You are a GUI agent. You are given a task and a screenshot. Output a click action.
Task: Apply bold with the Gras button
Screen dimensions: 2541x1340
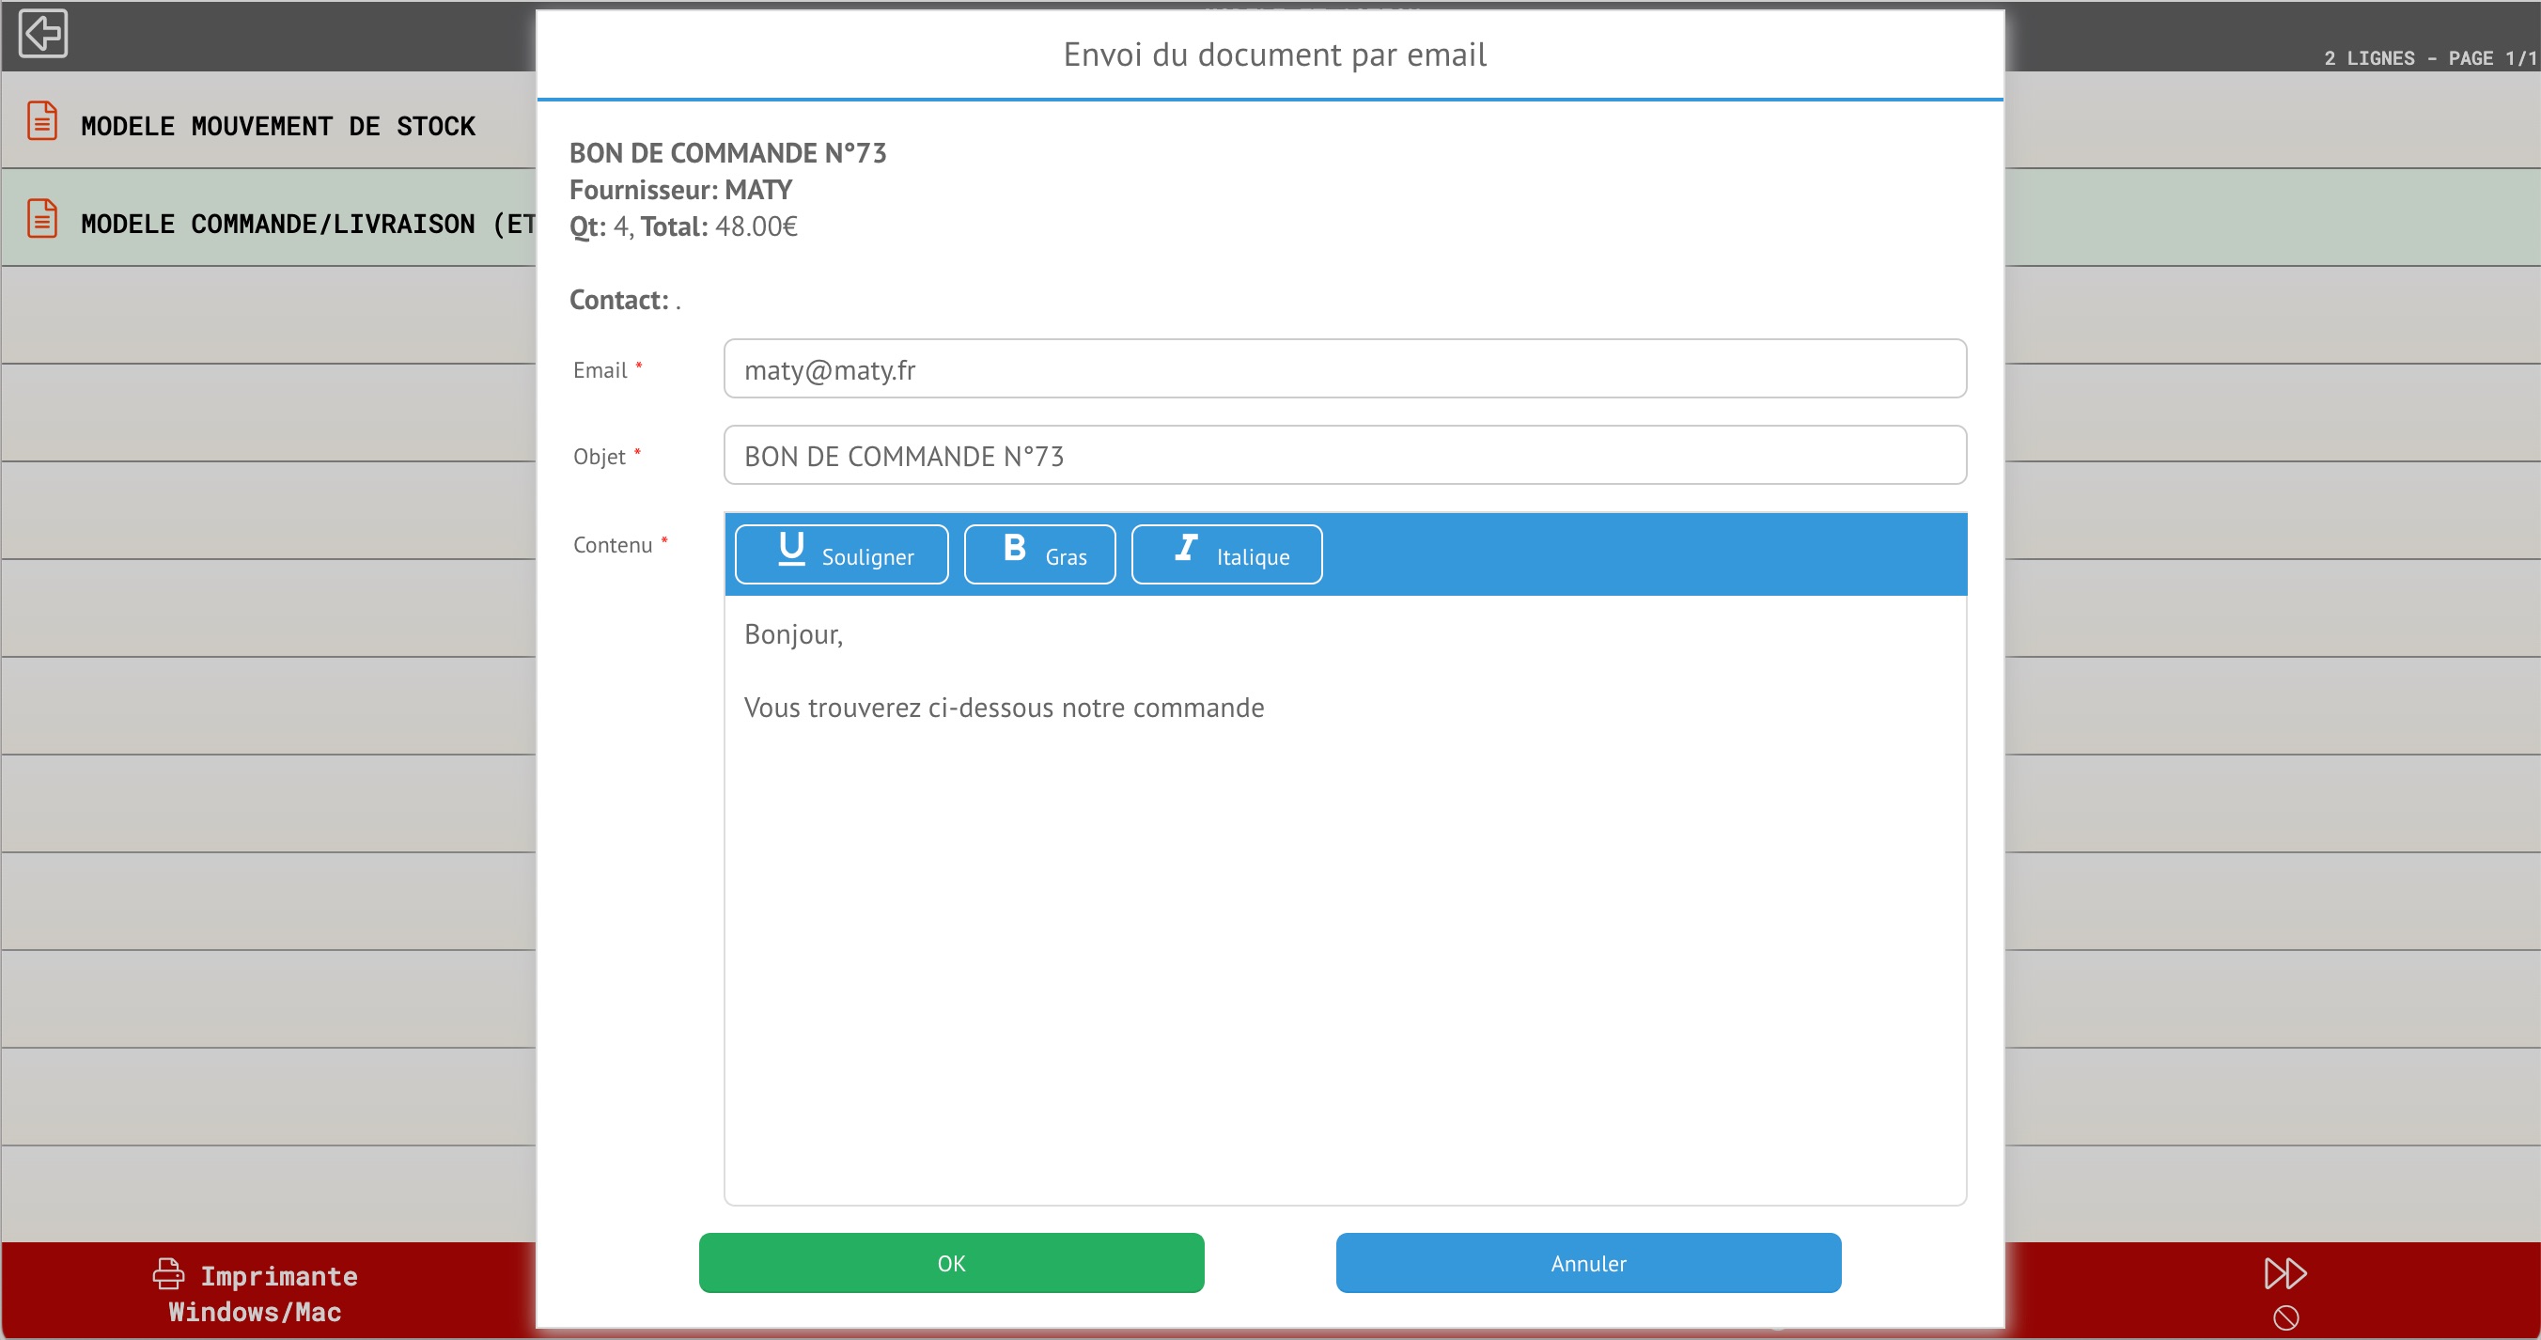tap(1039, 554)
